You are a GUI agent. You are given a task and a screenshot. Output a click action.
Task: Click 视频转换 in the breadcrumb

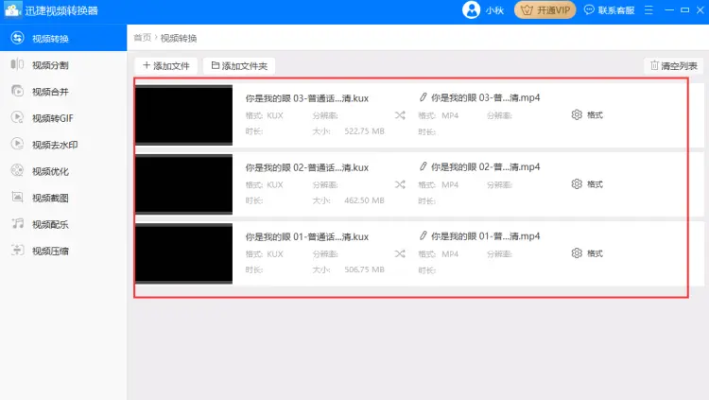[x=179, y=38]
